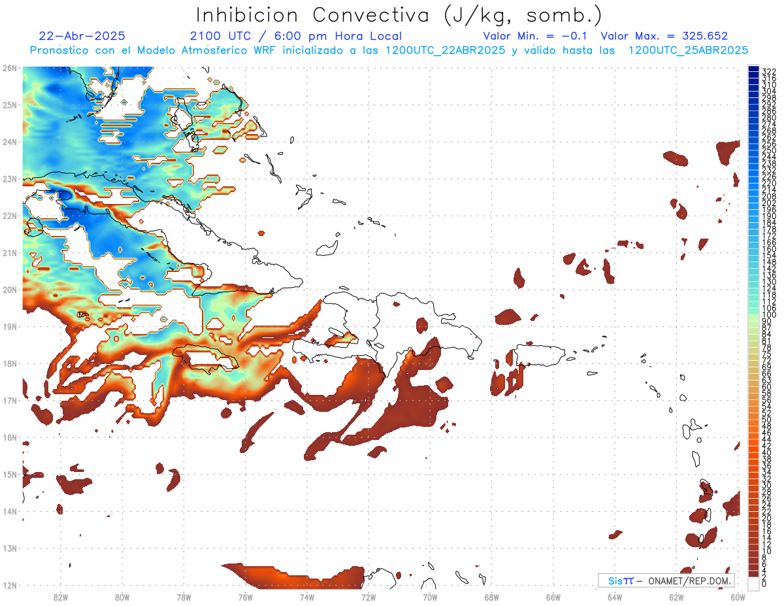The image size is (784, 606).
Task: Click the '74W' longitude label
Action: (x=306, y=597)
